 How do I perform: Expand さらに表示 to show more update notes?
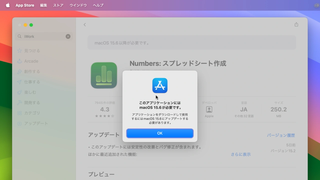click(240, 154)
